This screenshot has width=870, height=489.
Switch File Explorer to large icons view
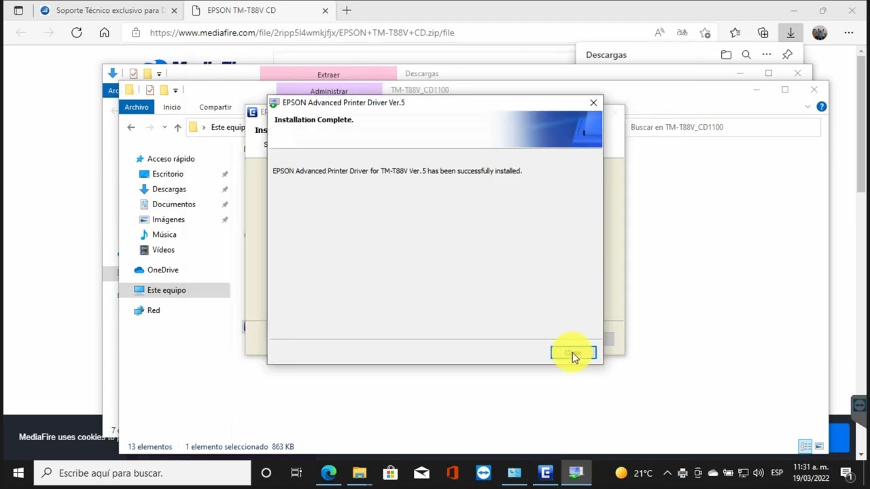819,446
